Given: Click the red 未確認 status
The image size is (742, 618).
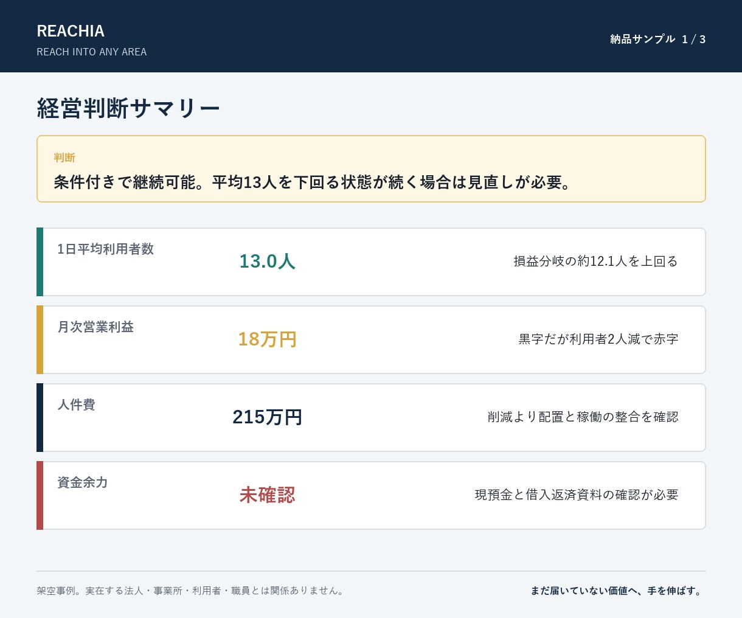Looking at the screenshot, I should 267,495.
